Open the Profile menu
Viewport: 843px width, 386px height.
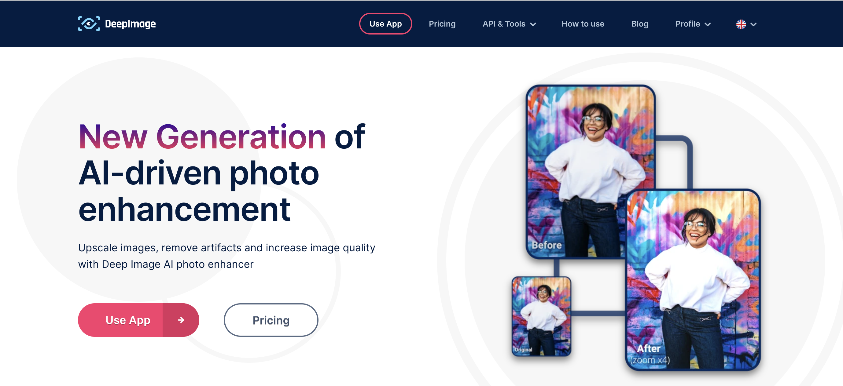(693, 24)
